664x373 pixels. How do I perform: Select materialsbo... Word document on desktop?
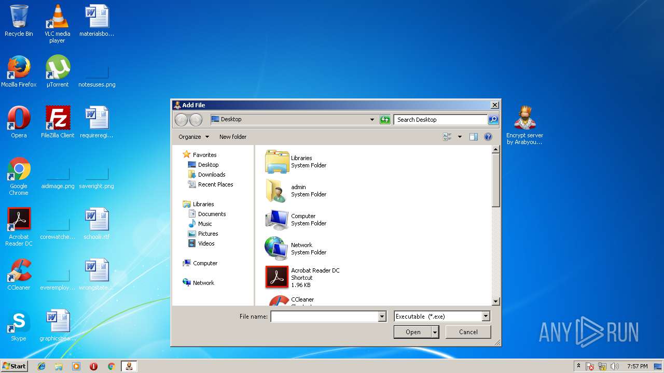pyautogui.click(x=96, y=21)
